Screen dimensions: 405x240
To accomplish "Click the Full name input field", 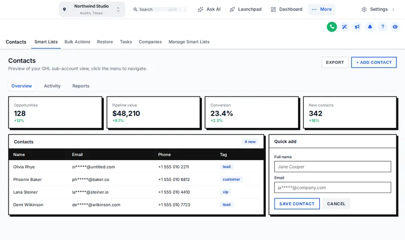I will (333, 167).
